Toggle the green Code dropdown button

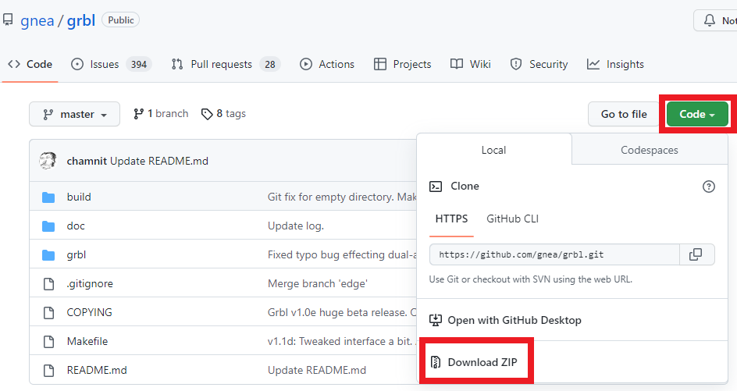click(697, 114)
